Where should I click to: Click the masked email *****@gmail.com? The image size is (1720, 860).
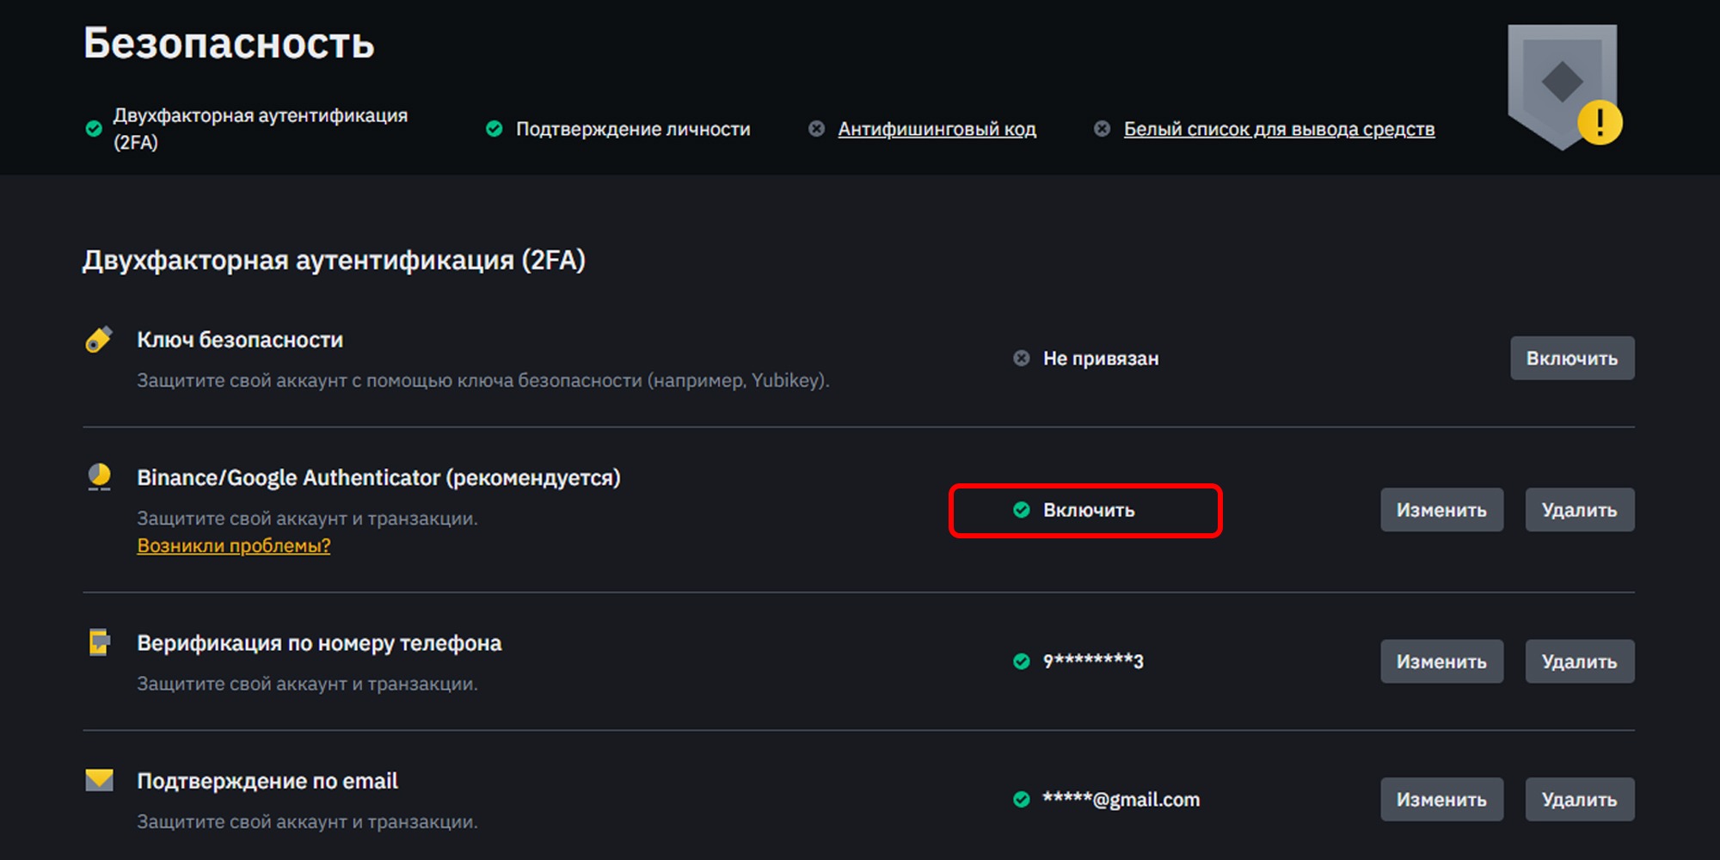click(x=1121, y=800)
